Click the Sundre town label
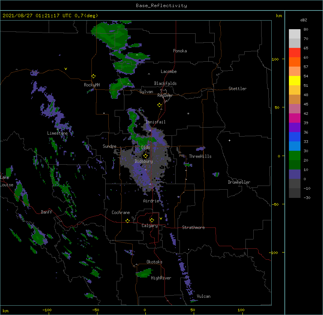Screen dimensions: 323x315 pyautogui.click(x=109, y=146)
